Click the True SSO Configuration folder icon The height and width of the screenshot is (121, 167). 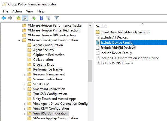click(x=29, y=94)
